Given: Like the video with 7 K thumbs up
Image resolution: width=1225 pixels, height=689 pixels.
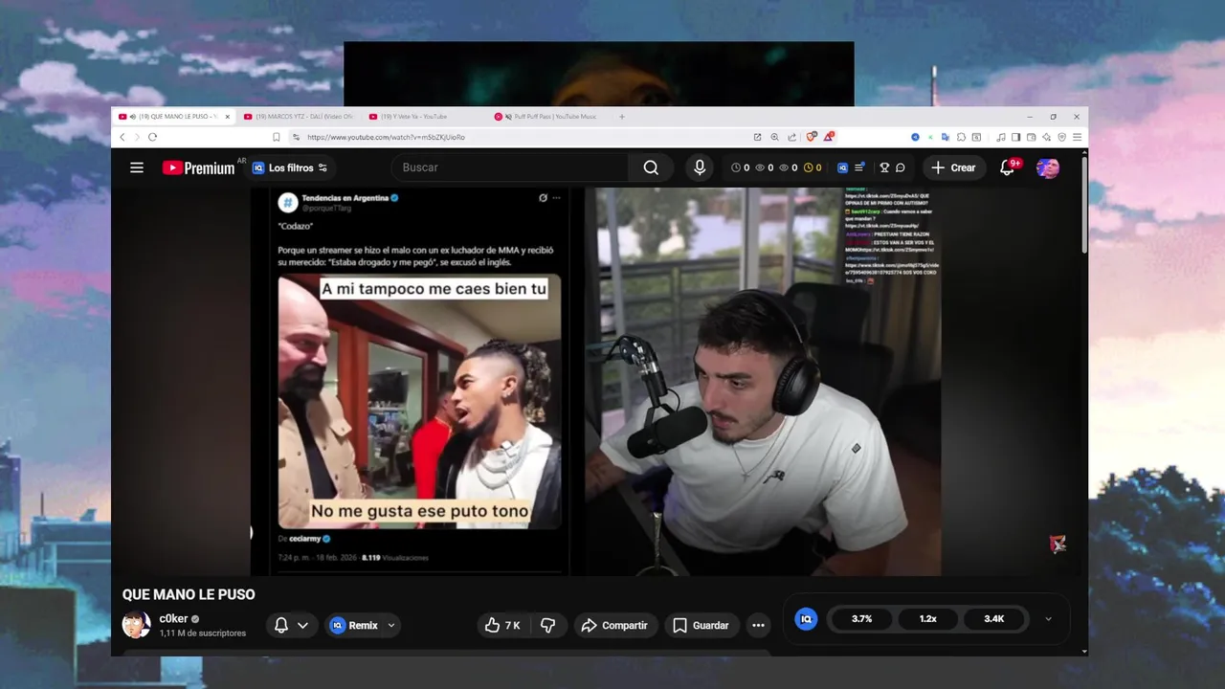Looking at the screenshot, I should [502, 625].
